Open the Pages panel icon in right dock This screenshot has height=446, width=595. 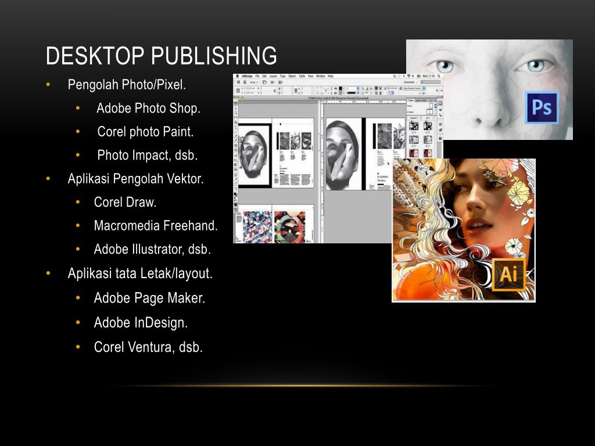click(x=440, y=103)
